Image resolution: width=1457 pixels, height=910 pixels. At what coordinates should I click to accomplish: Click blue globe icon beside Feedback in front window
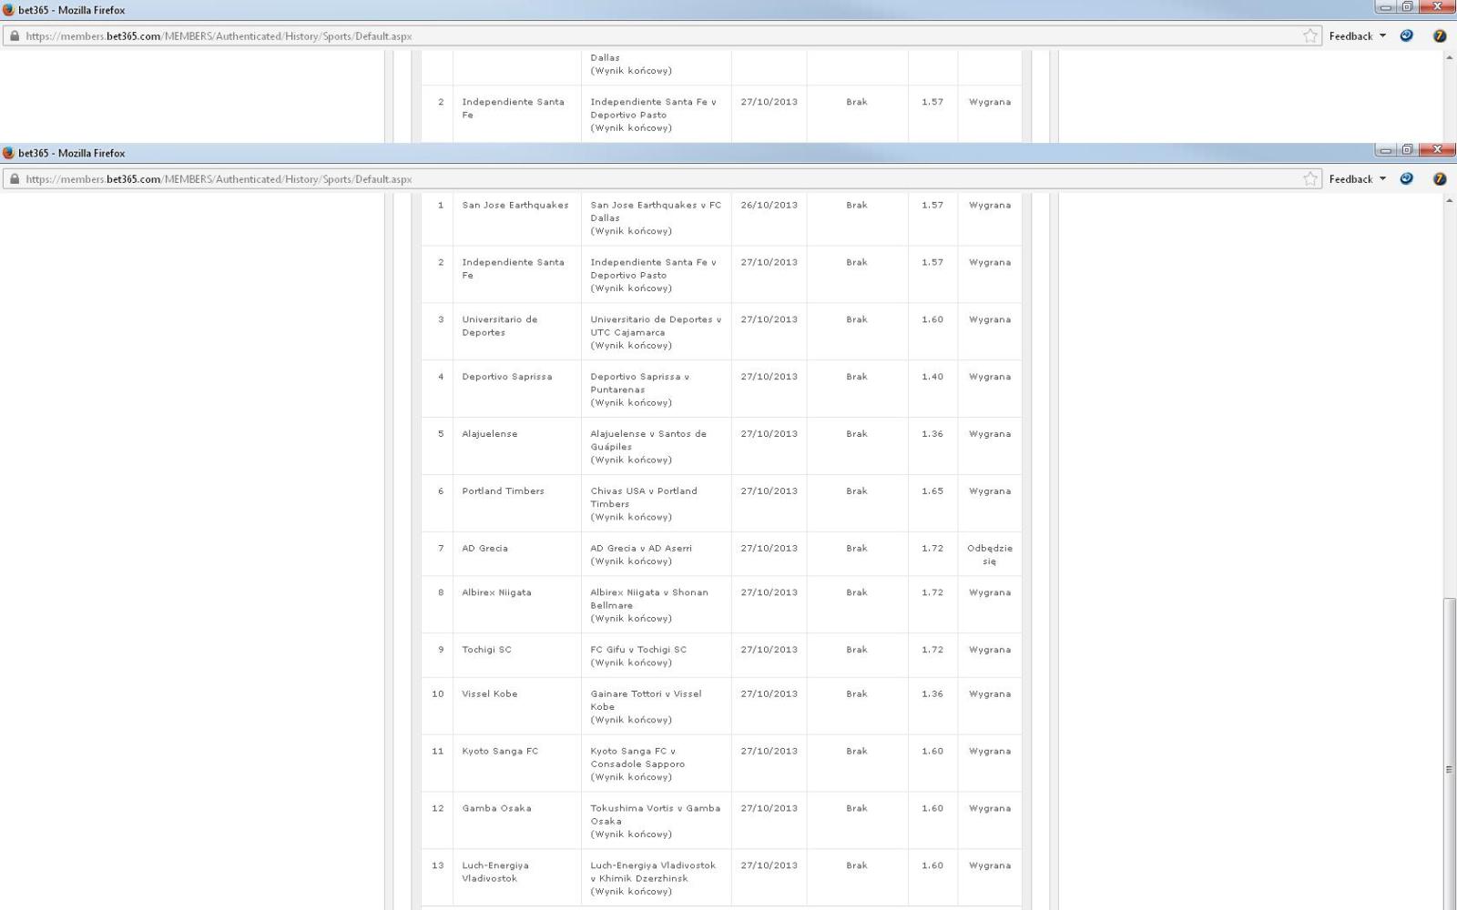coord(1407,179)
